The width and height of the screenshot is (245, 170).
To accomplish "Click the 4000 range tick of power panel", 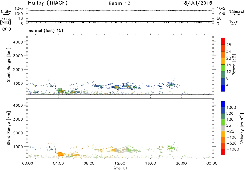I will 18,42.
